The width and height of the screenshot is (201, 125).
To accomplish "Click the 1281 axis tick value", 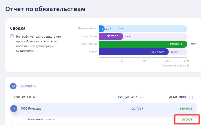I will tap(167, 61).
